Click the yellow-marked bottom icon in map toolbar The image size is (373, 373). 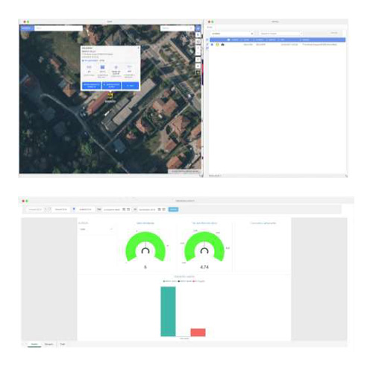(198, 72)
